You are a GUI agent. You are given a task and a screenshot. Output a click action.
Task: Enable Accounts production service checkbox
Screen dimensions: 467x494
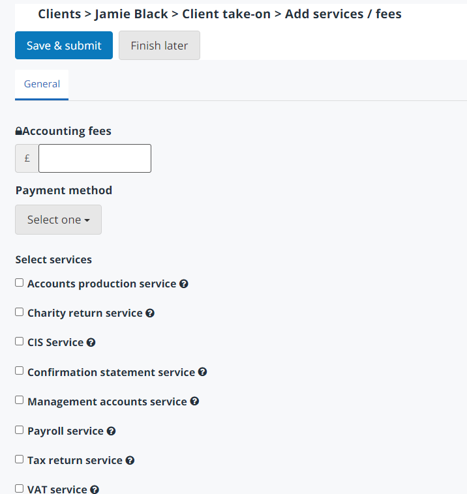(20, 283)
